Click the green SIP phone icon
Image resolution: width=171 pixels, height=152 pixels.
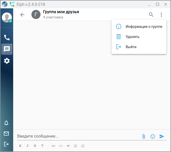coord(12,4)
